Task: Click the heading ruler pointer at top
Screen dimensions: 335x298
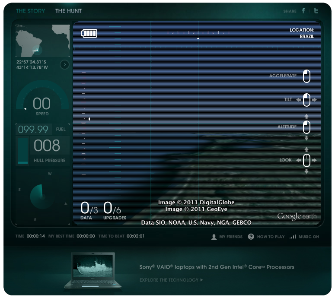Action: pos(198,38)
